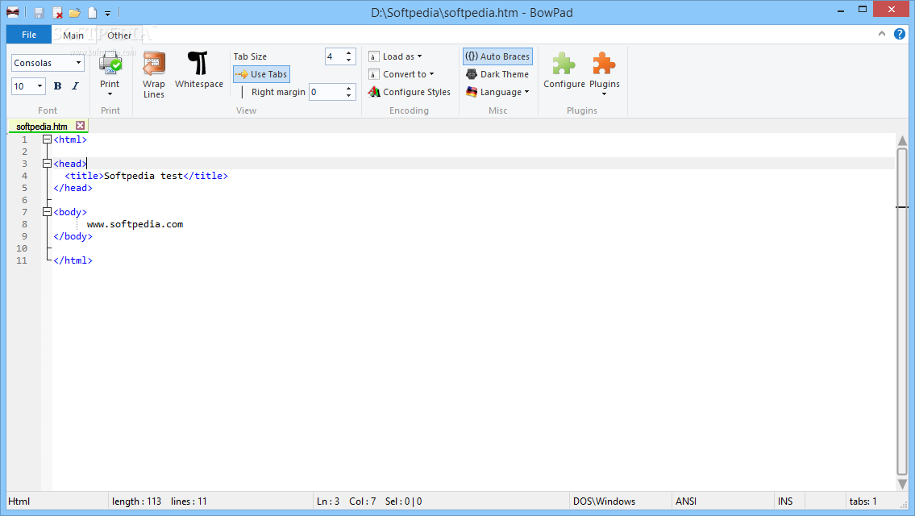The width and height of the screenshot is (915, 516).
Task: Switch to the Other ribbon tab
Action: [119, 35]
